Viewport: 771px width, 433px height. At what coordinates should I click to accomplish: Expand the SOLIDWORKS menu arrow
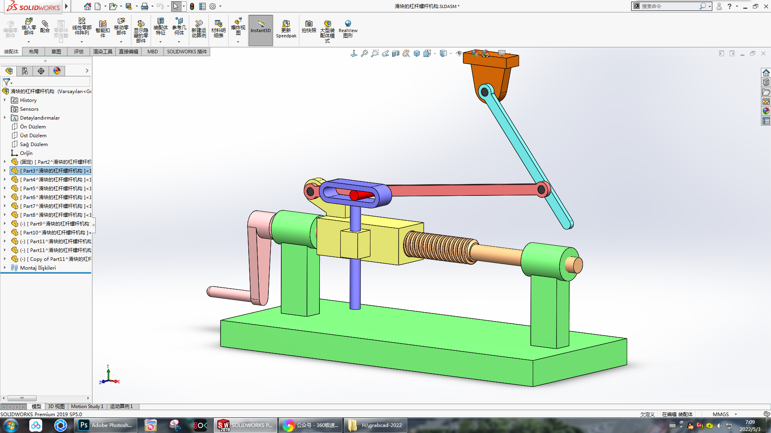coord(67,6)
